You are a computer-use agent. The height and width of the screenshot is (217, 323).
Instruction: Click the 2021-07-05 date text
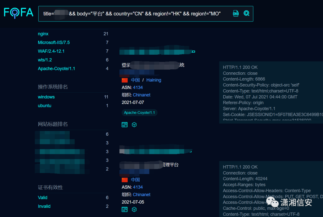point(133,202)
